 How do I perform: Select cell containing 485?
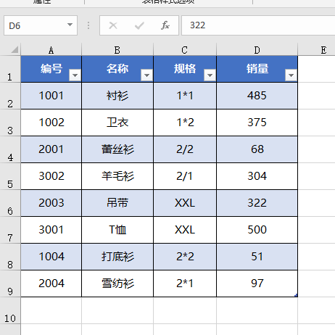pos(257,96)
